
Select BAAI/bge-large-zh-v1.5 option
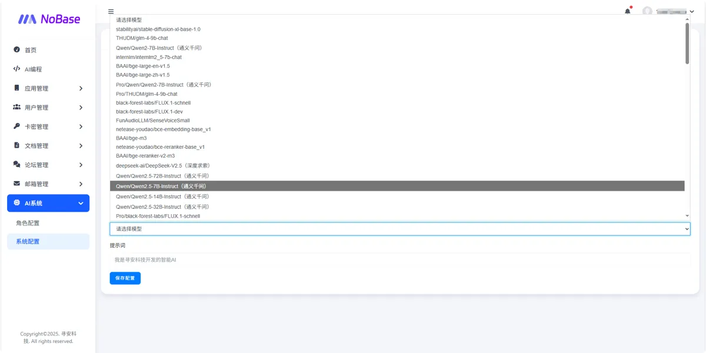pyautogui.click(x=397, y=75)
